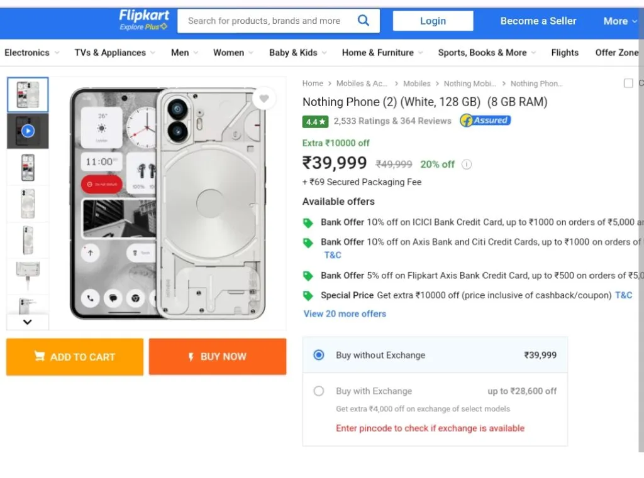This screenshot has height=478, width=644.
Task: Open the Offer Zone menu item
Action: click(x=617, y=53)
